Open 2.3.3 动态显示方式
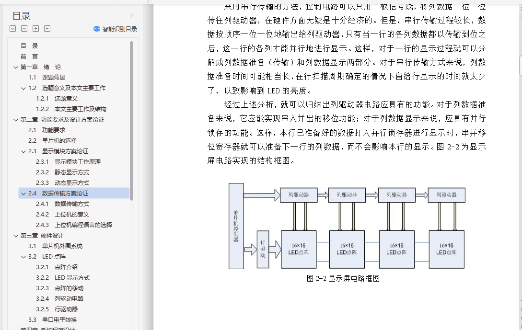The height and width of the screenshot is (330, 522). coord(63,183)
